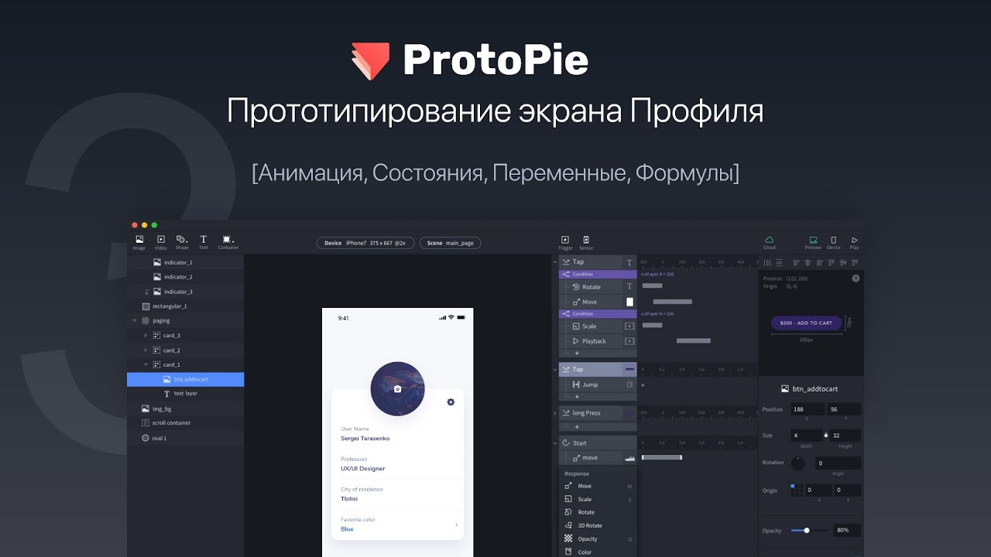Select the btn_addtocart layer
This screenshot has width=991, height=557.
pos(186,379)
